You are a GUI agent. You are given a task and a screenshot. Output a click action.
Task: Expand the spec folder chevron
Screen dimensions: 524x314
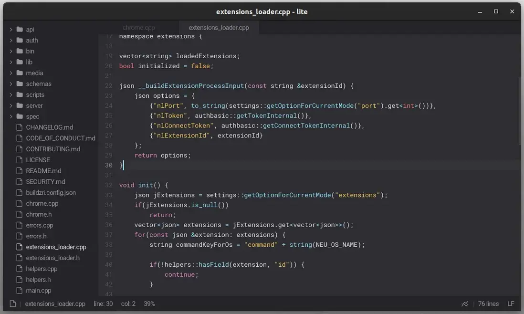(x=11, y=116)
